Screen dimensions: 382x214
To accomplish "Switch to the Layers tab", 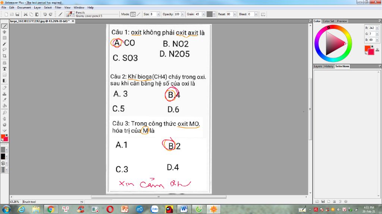I will (x=318, y=66).
